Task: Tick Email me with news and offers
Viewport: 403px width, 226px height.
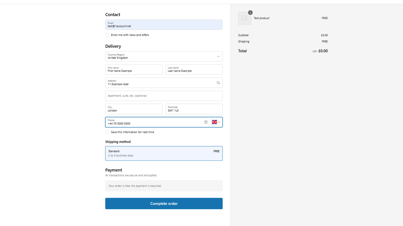Action: [x=107, y=35]
